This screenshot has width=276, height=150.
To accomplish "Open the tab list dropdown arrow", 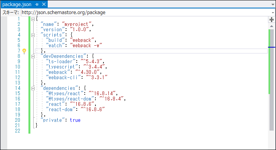I will 273,5.
